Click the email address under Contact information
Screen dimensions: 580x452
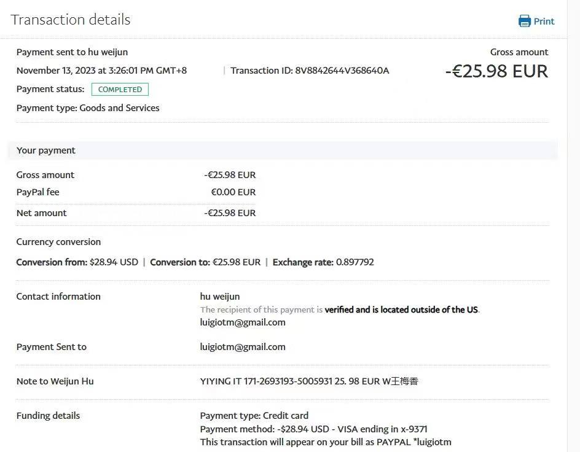(243, 322)
